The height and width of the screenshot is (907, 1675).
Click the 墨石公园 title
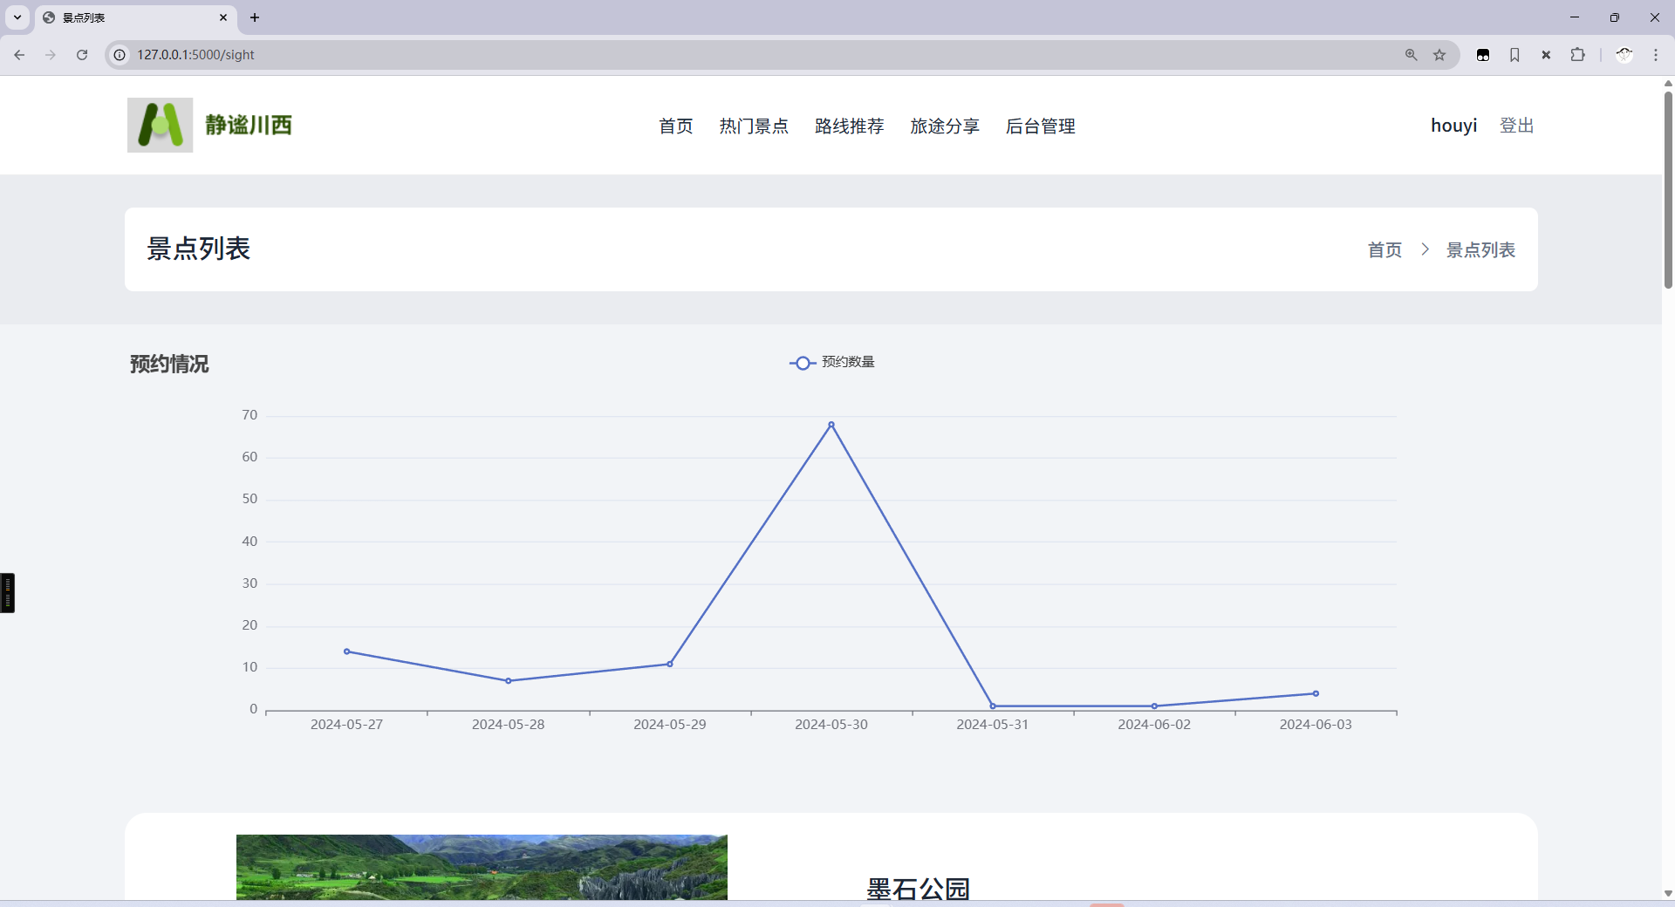(x=919, y=889)
